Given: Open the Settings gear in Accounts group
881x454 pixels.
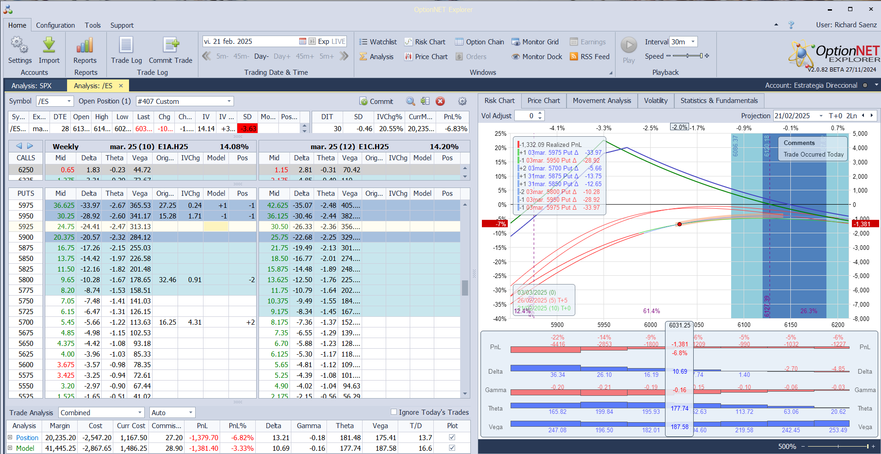Looking at the screenshot, I should click(19, 45).
